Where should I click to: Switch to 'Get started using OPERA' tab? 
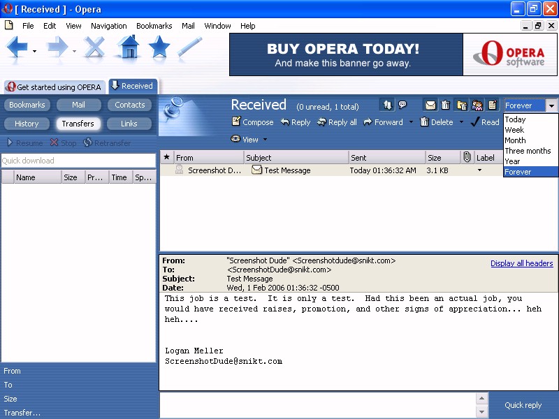click(54, 87)
